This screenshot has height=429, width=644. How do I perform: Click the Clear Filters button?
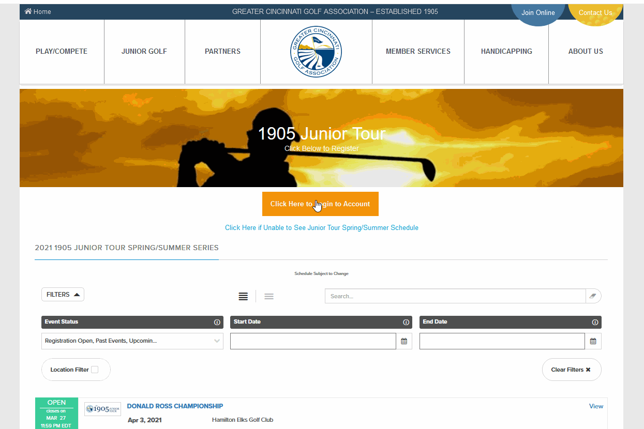point(572,370)
